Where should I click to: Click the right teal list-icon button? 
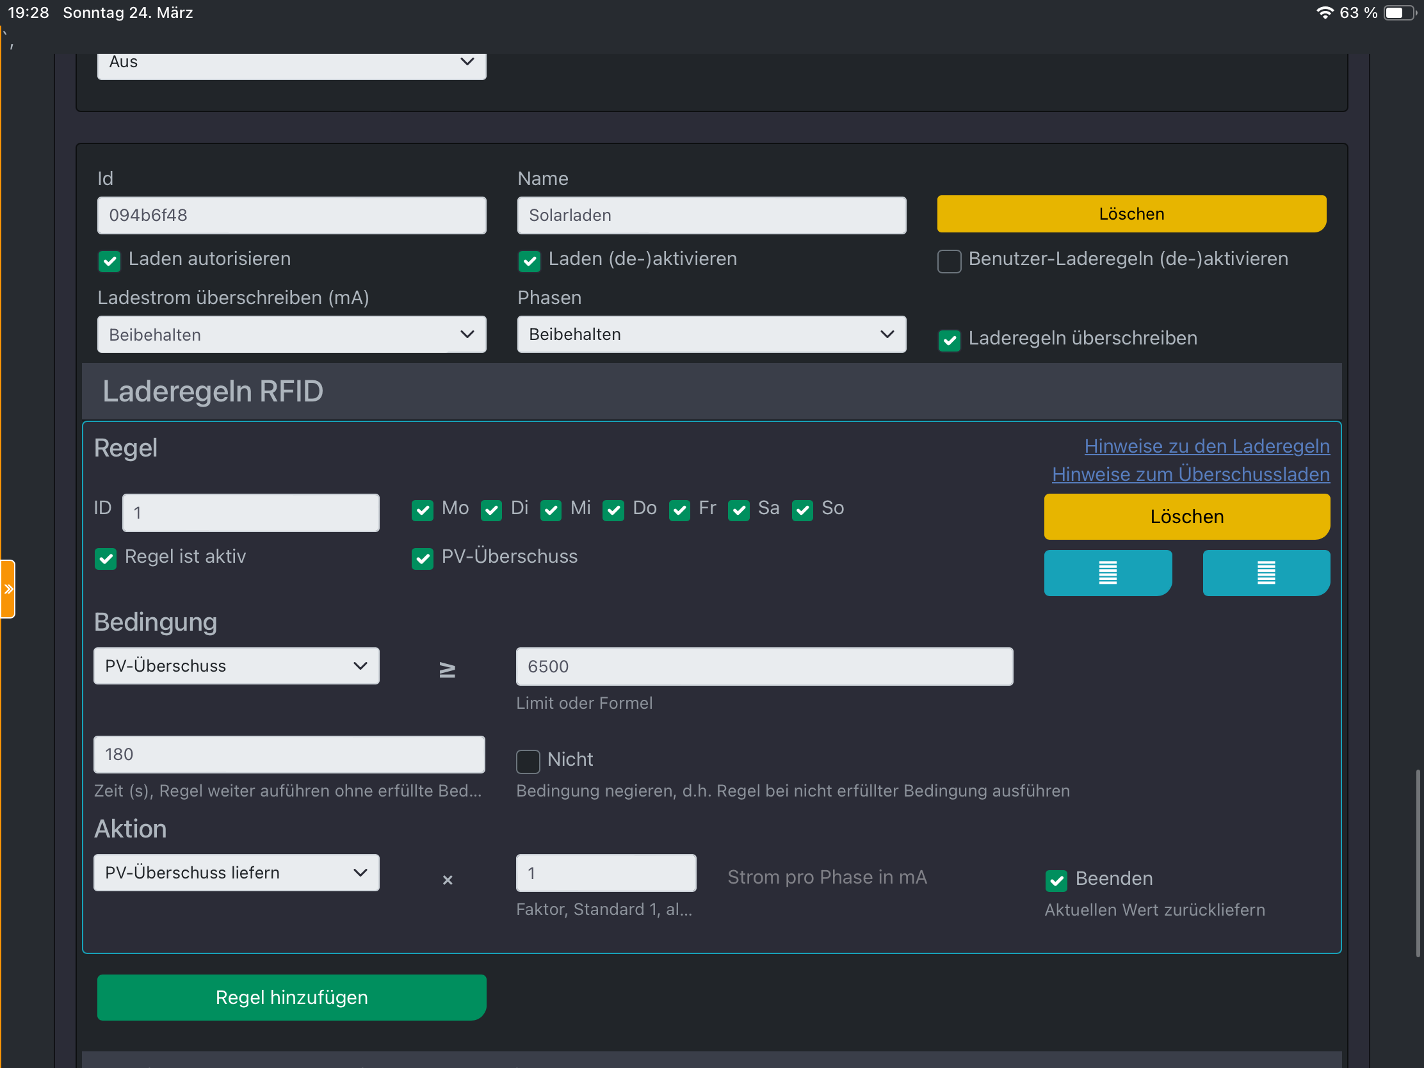pos(1266,572)
